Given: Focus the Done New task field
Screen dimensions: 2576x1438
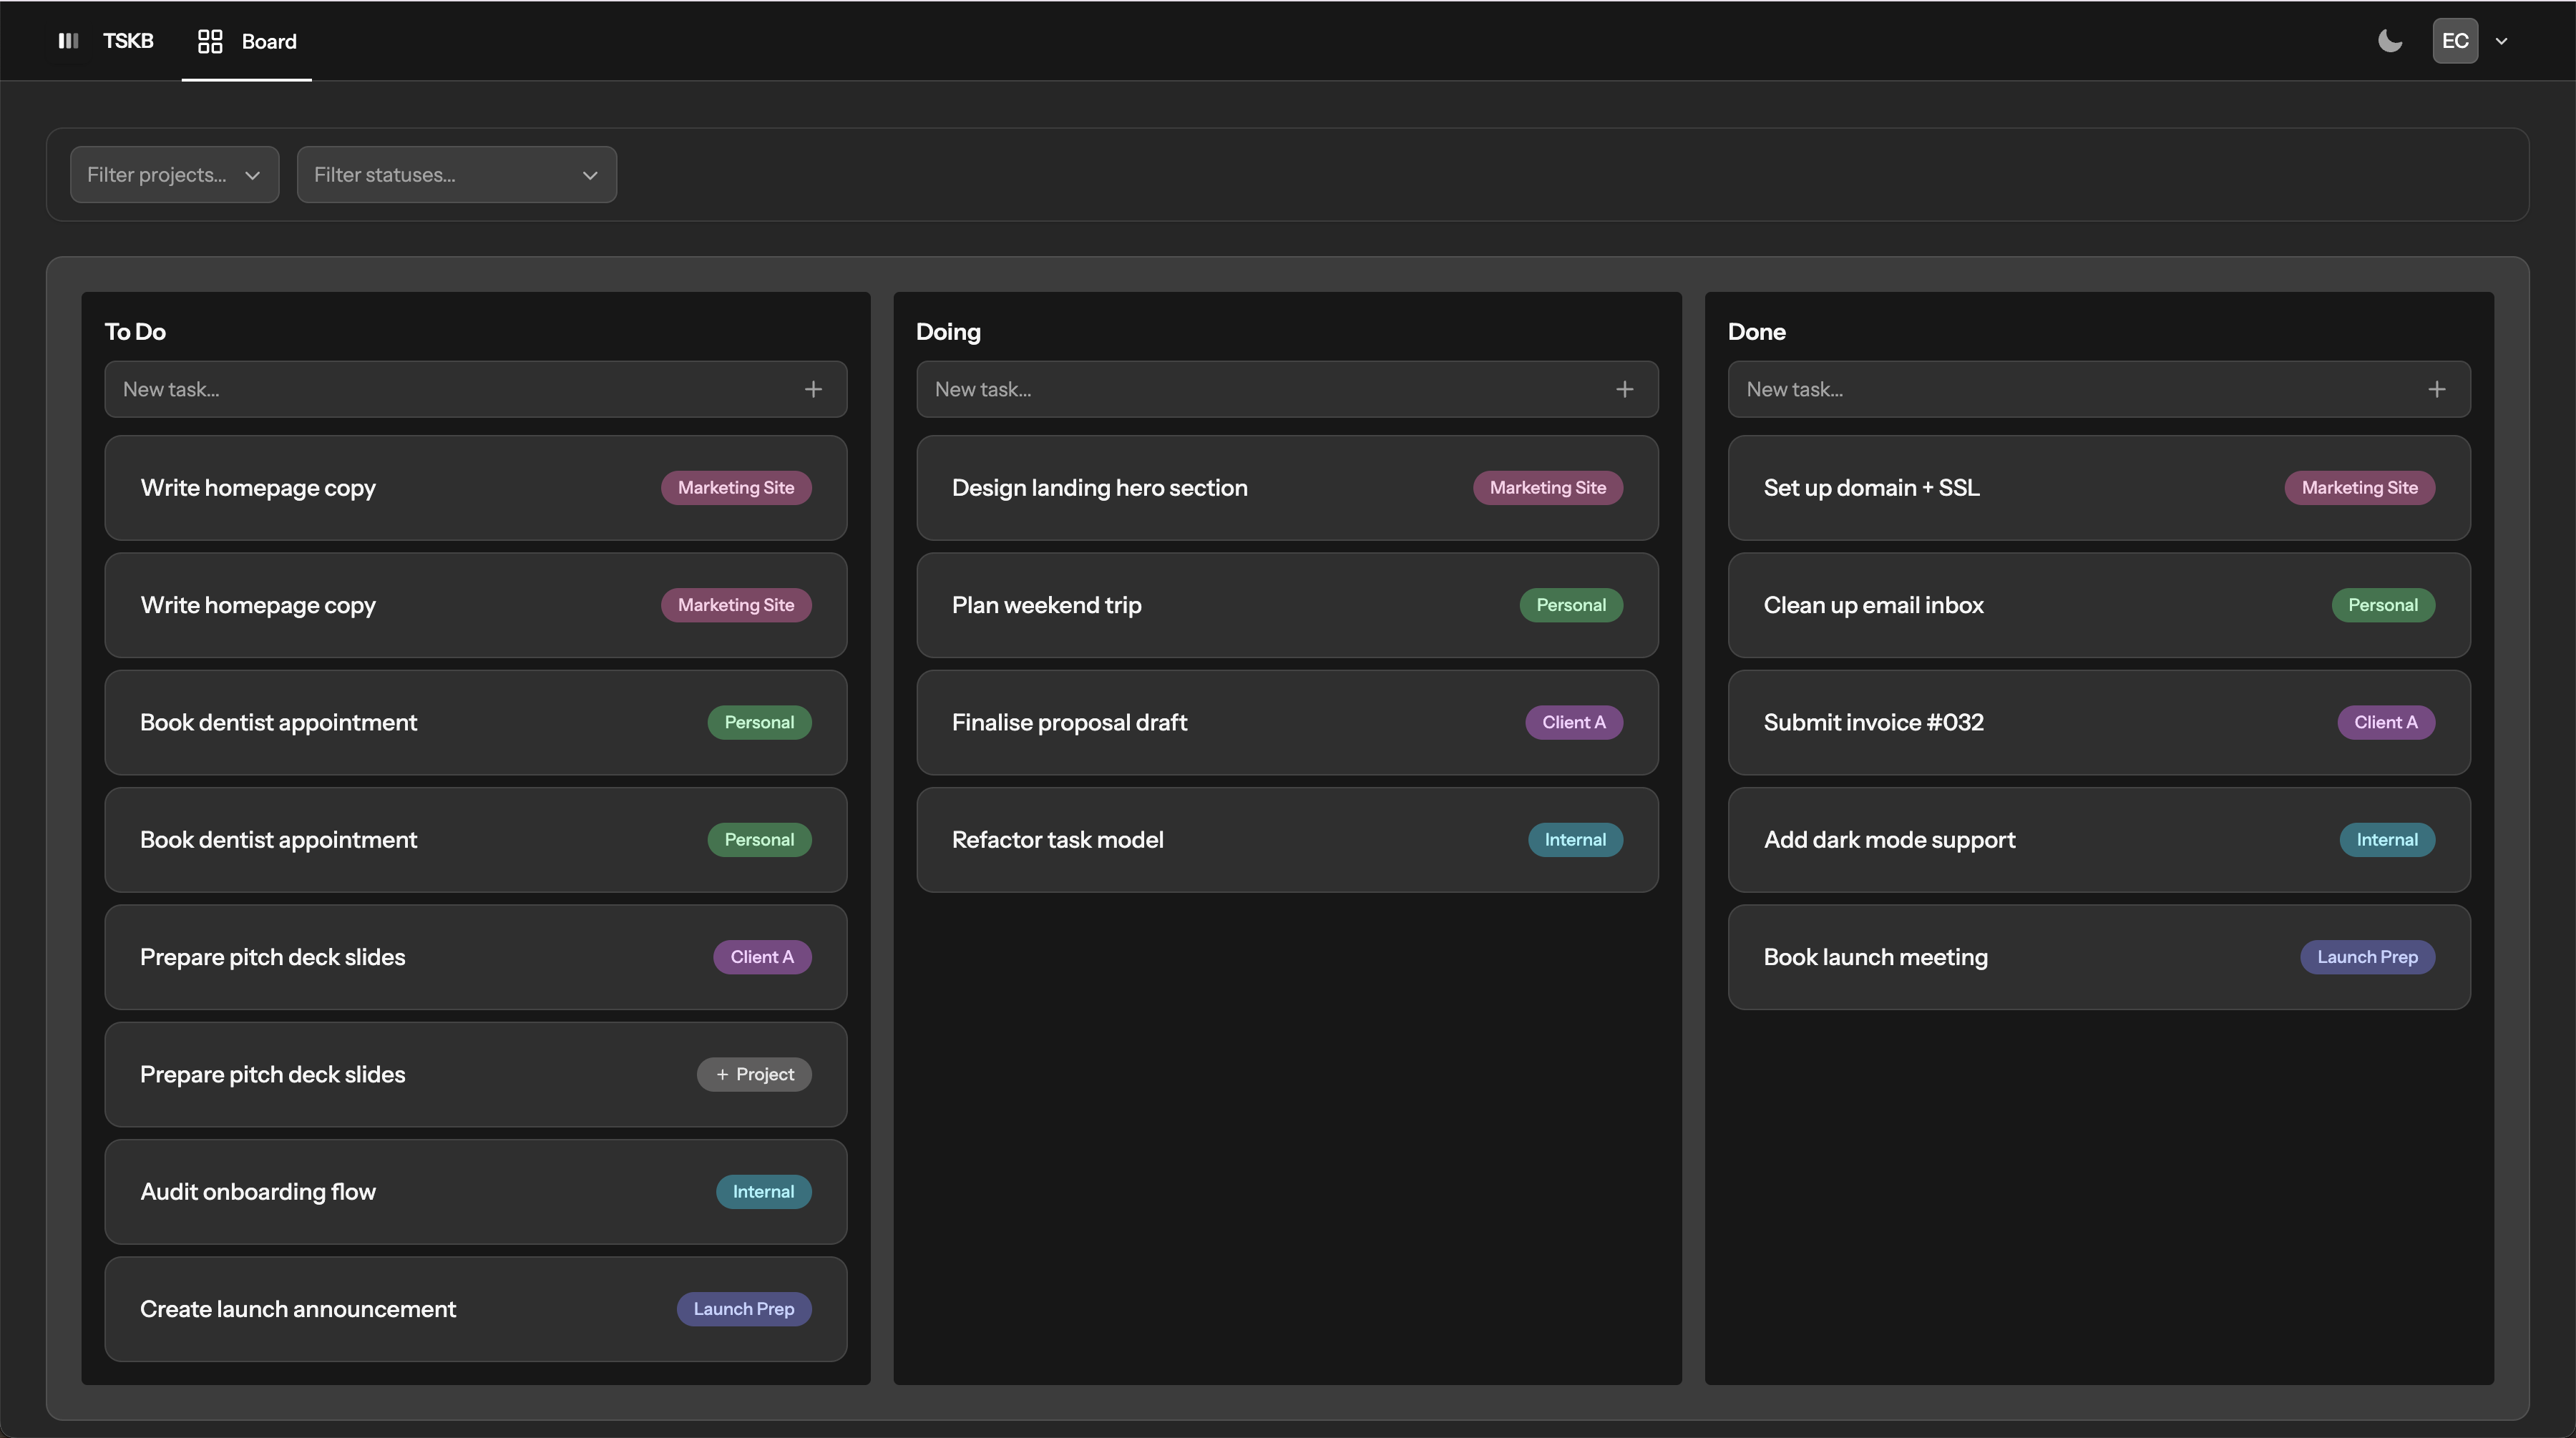Looking at the screenshot, I should click(2099, 389).
